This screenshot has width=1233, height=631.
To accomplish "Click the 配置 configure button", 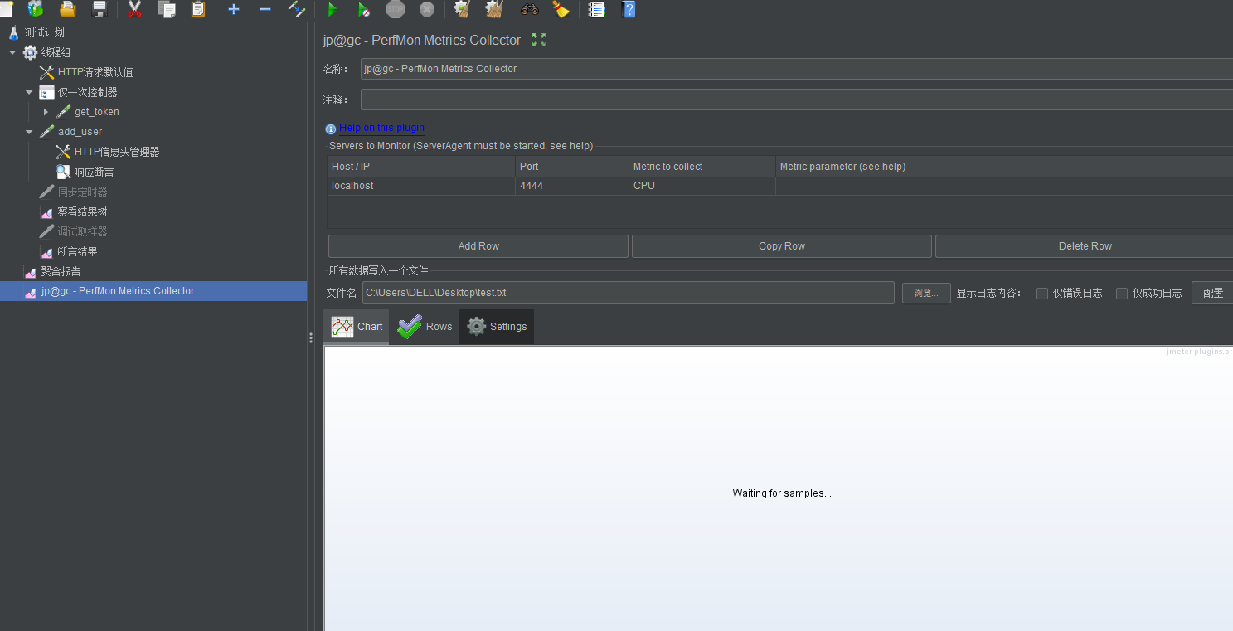I will (x=1212, y=293).
